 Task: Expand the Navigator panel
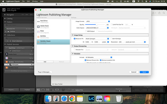tap(5, 15)
